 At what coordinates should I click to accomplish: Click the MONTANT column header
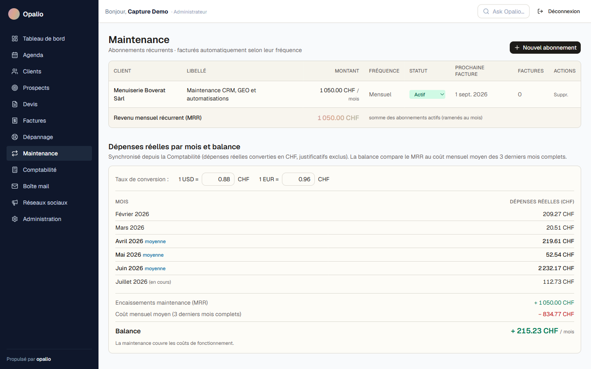click(347, 71)
